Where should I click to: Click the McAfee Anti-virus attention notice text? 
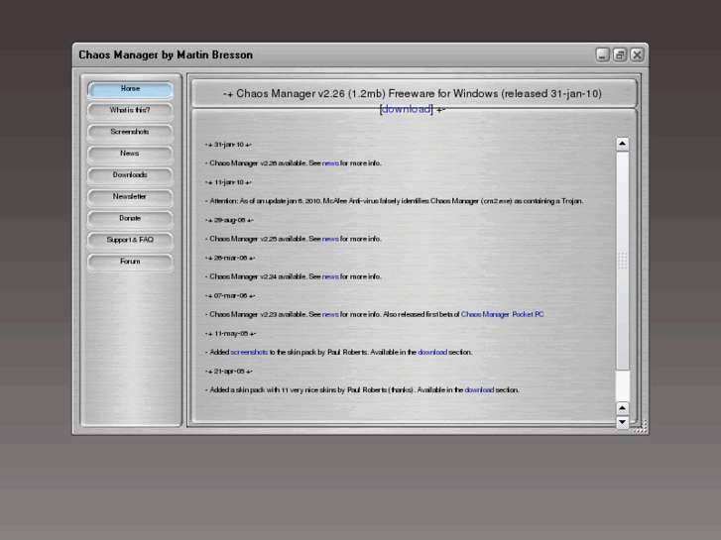click(x=394, y=201)
